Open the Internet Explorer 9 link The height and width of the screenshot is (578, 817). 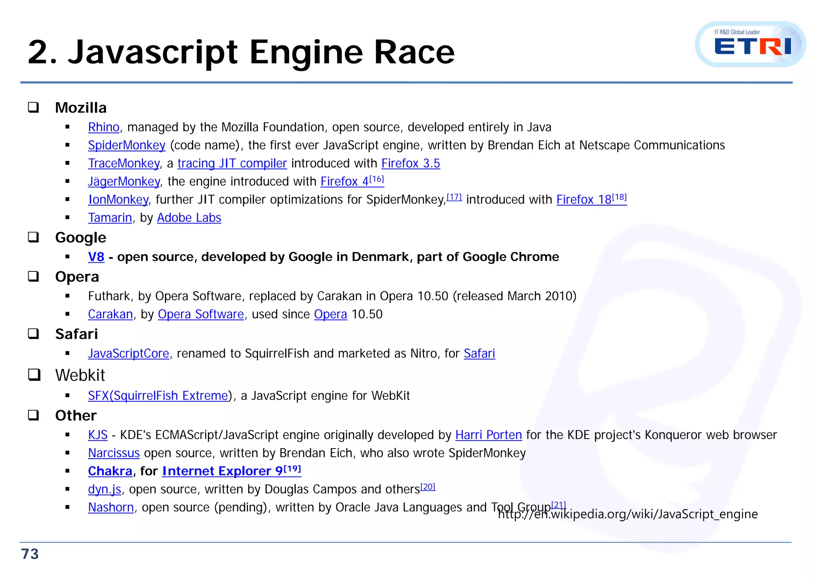click(x=223, y=471)
